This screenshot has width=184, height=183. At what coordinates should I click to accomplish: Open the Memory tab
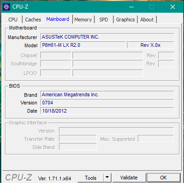[x=83, y=20]
